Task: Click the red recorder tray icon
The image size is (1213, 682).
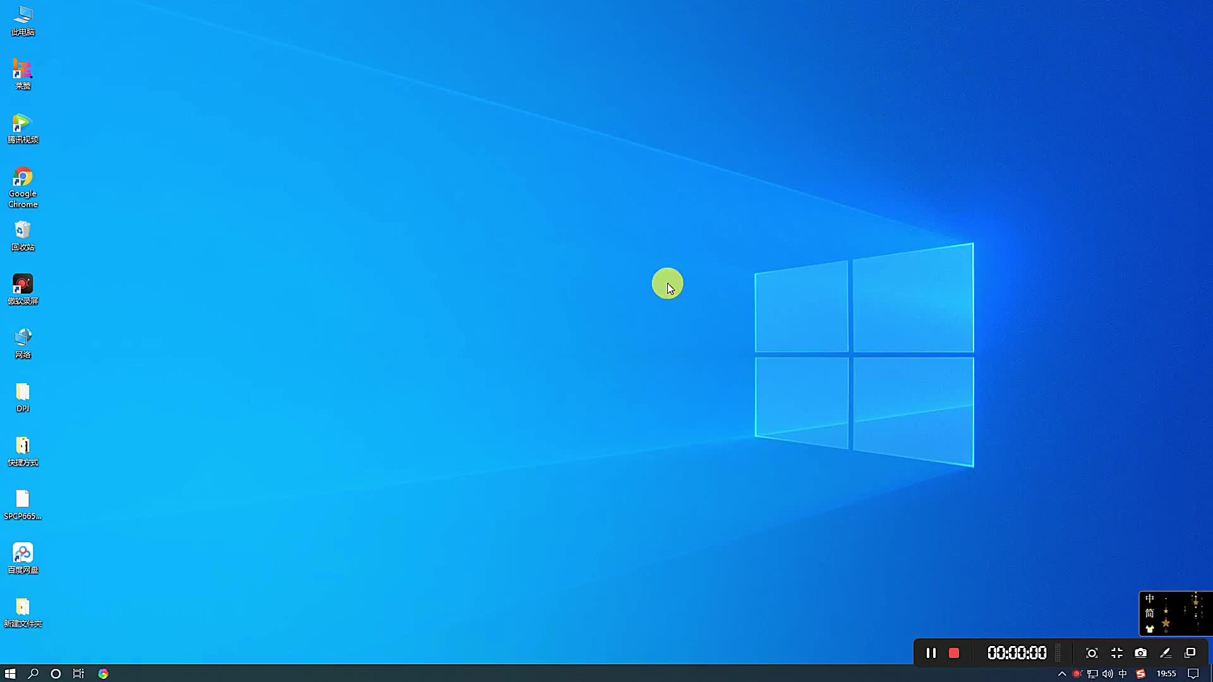Action: [x=1077, y=674]
